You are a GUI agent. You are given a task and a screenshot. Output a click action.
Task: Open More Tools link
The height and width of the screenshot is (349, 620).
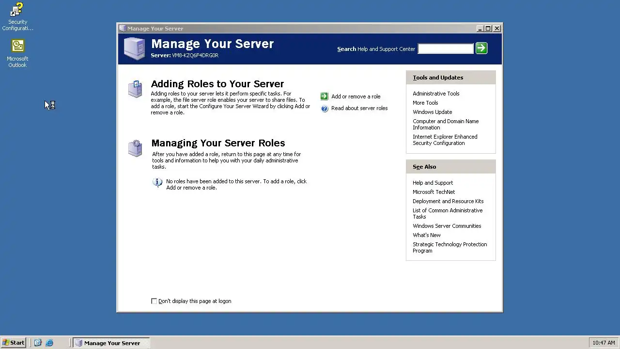pos(425,103)
